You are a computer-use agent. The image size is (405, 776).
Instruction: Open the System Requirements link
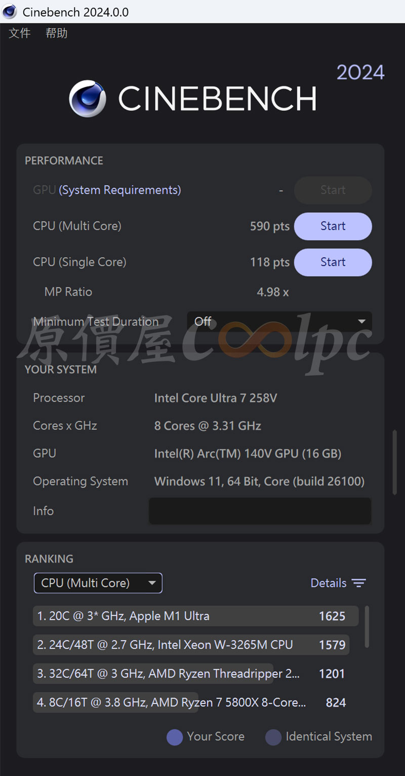coord(120,190)
